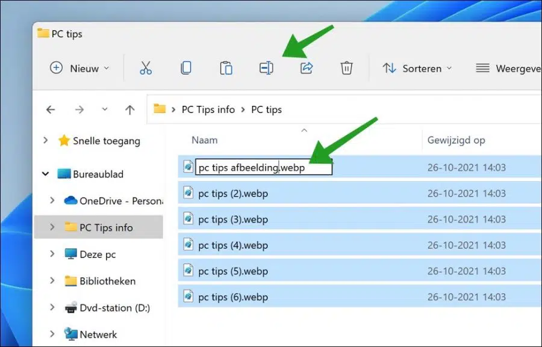
Task: Click the OneDrive cloud icon
Action: pyautogui.click(x=70, y=200)
